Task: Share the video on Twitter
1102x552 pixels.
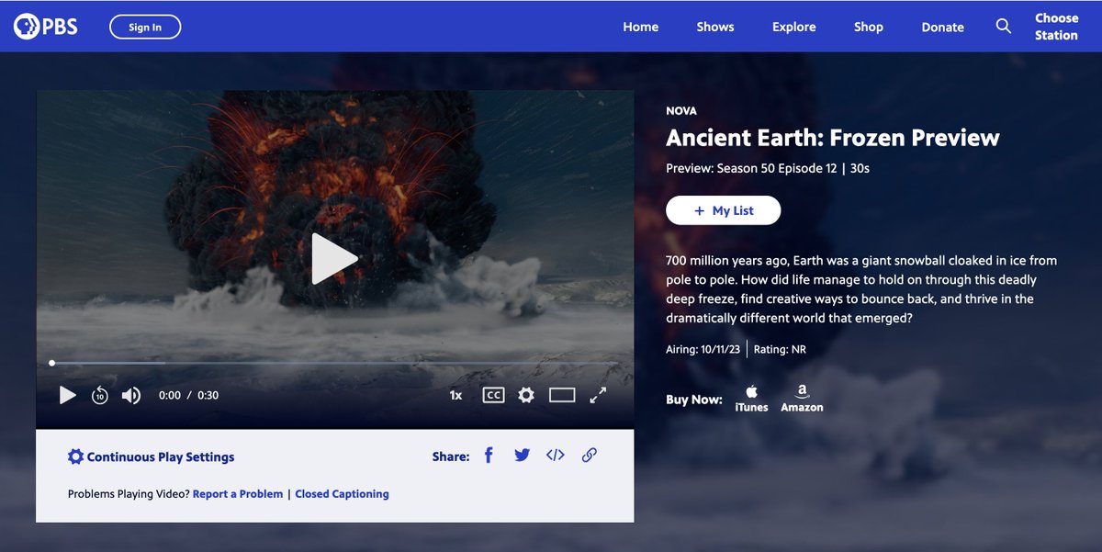Action: click(522, 455)
